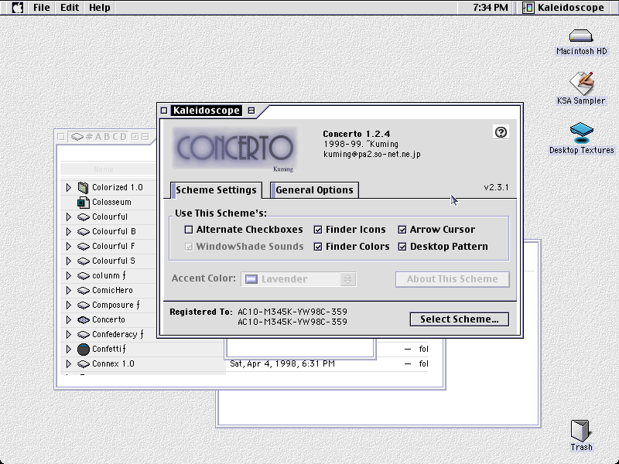The height and width of the screenshot is (464, 619).
Task: Switch to the General Options tab
Action: (x=314, y=190)
